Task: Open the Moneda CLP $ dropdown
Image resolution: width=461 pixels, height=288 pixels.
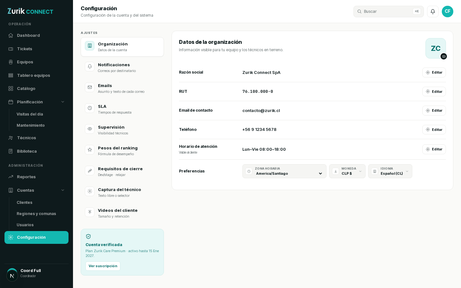Action: click(x=347, y=171)
